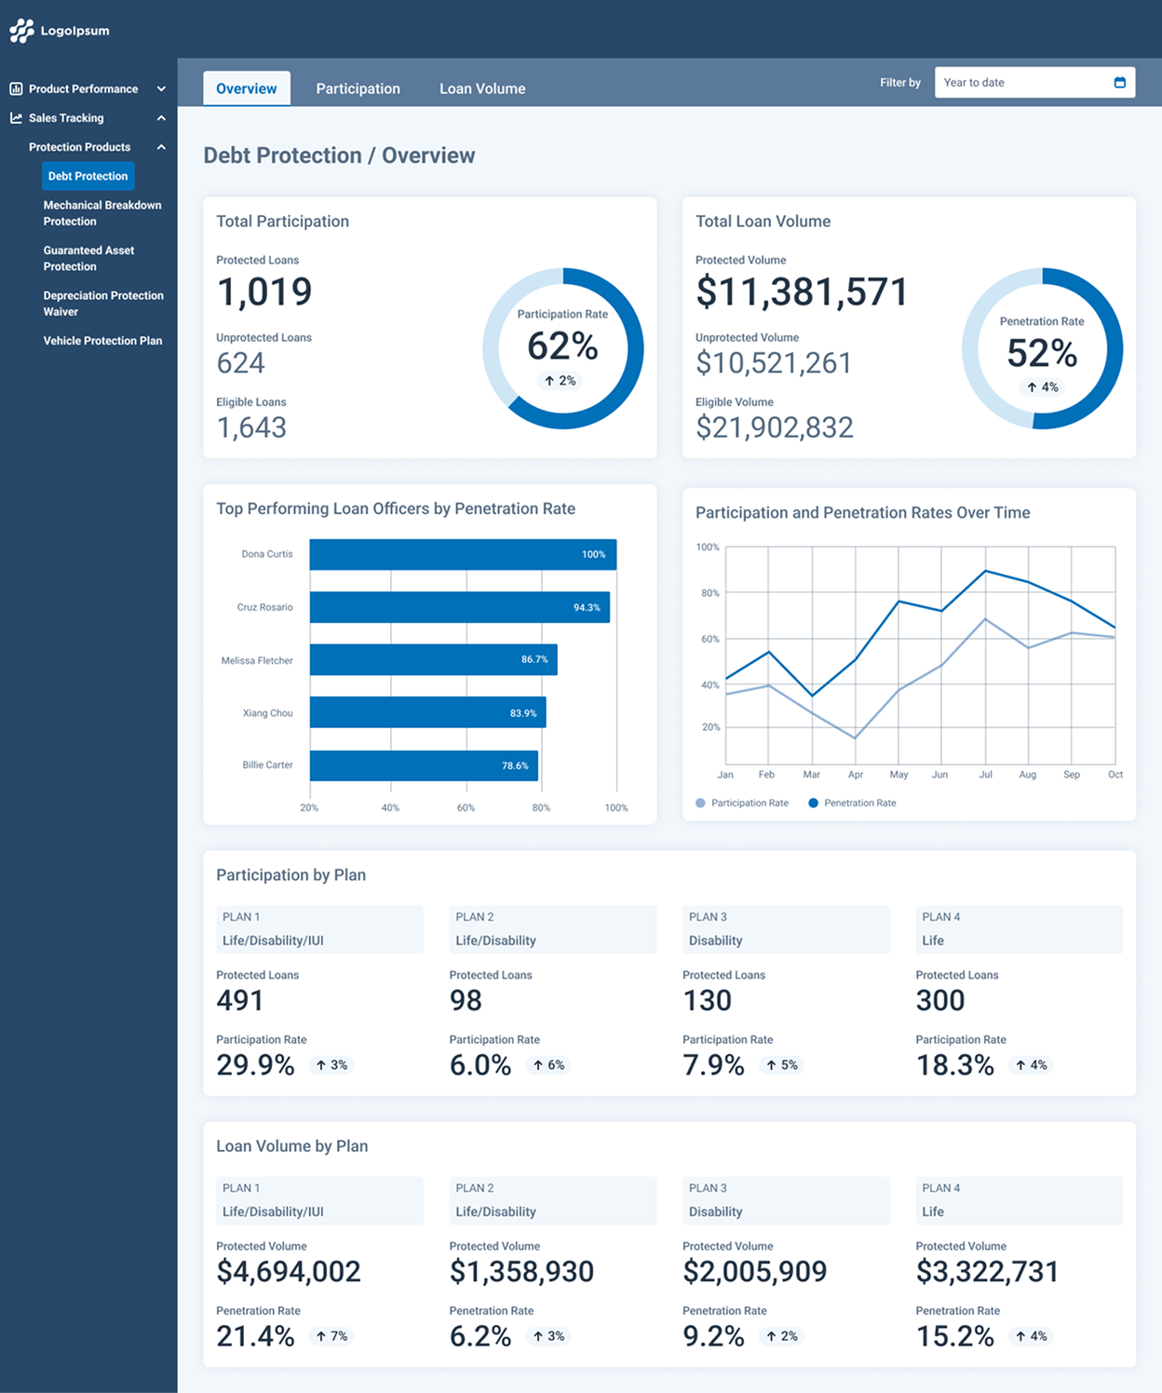The image size is (1162, 1393).
Task: Toggle Participation Rate legend item
Action: coord(742,804)
